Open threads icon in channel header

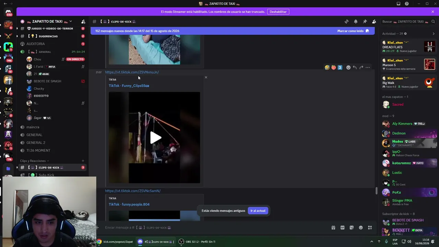tap(346, 22)
